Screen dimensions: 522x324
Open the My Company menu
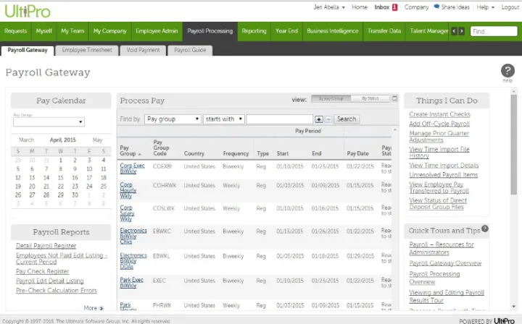click(x=110, y=31)
